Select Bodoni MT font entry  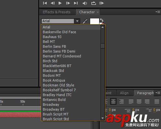pos(71,75)
